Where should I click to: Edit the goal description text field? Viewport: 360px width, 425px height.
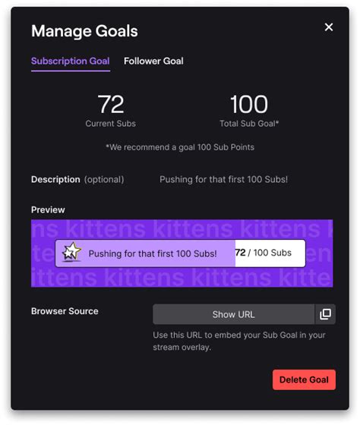(x=223, y=179)
